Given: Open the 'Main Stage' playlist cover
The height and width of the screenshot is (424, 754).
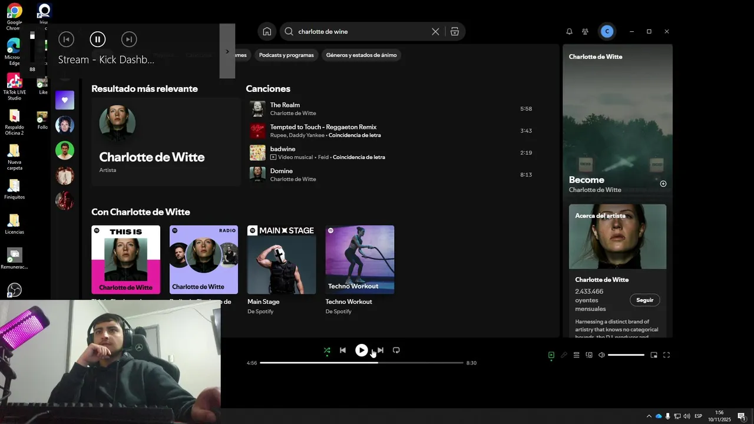Looking at the screenshot, I should tap(282, 260).
